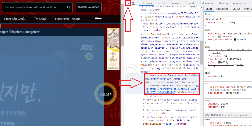The width and height of the screenshot is (252, 126).
Task: Select the Styles sub-tab
Action: (x=209, y=9)
